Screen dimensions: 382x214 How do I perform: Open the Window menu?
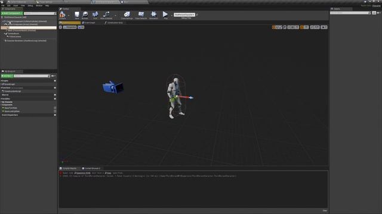39,5
